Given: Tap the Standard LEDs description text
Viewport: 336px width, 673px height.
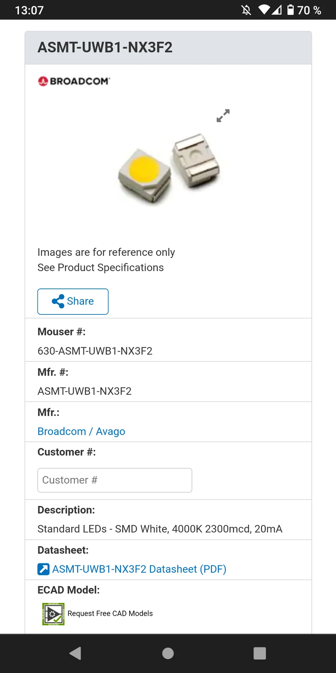Looking at the screenshot, I should pyautogui.click(x=160, y=529).
